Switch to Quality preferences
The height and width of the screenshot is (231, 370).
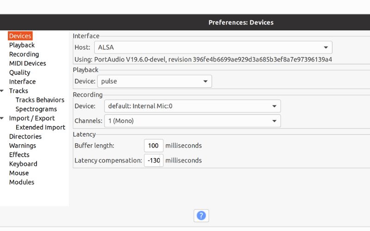pyautogui.click(x=19, y=73)
